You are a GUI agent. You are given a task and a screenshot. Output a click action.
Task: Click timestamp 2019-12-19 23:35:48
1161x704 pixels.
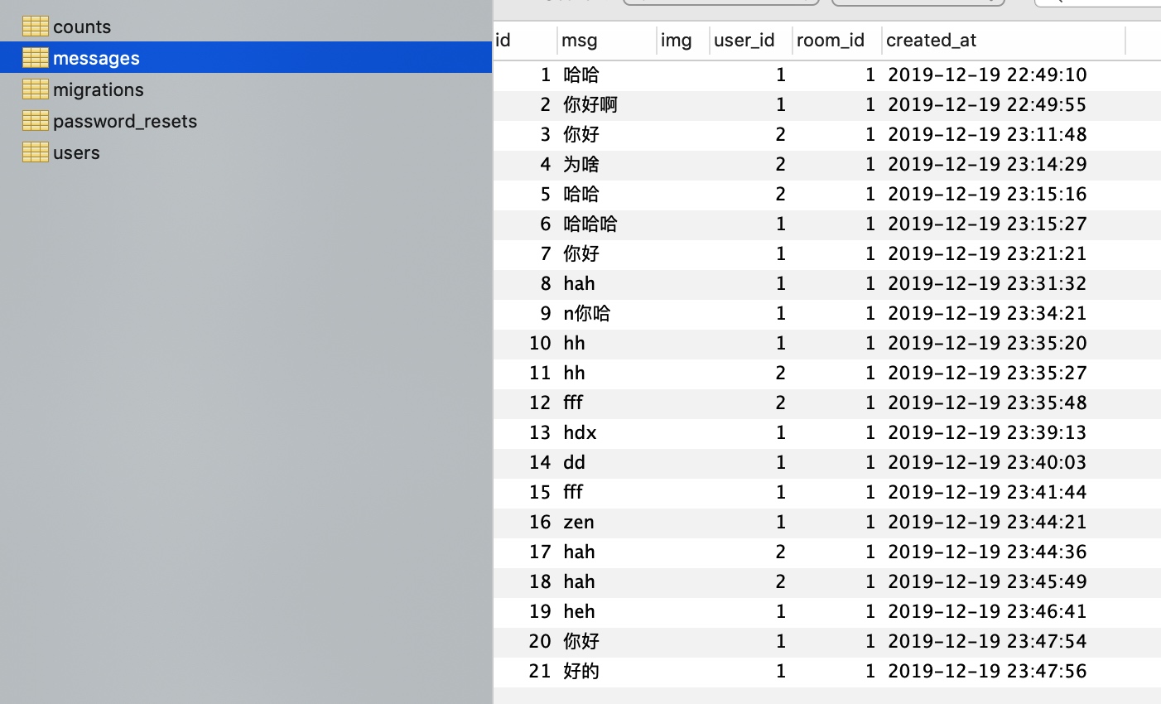987,403
